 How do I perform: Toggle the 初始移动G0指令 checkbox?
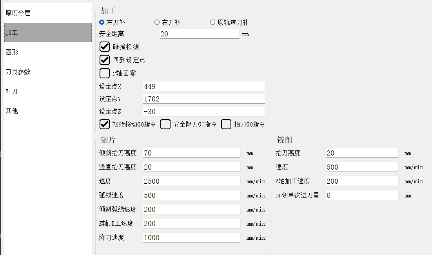pos(105,125)
